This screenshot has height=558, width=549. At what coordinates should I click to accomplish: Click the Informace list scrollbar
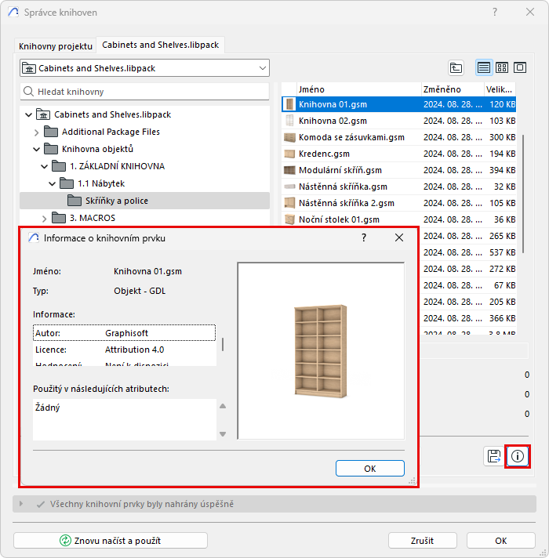tap(223, 345)
